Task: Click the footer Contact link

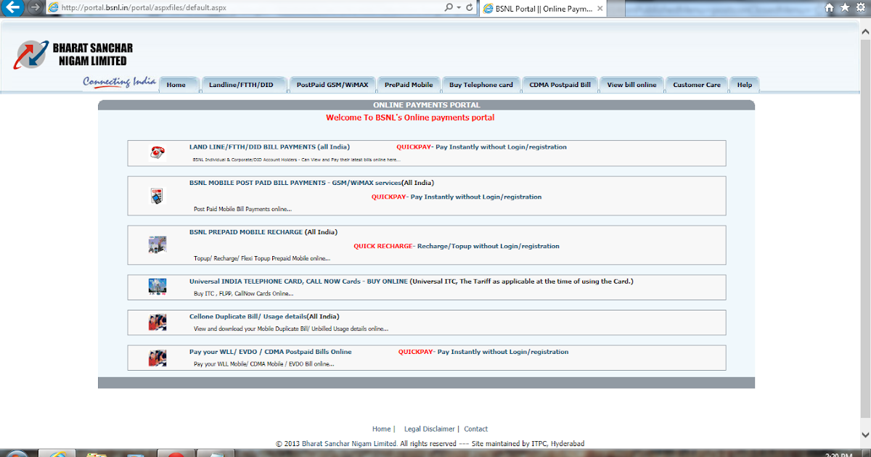Action: pyautogui.click(x=476, y=429)
